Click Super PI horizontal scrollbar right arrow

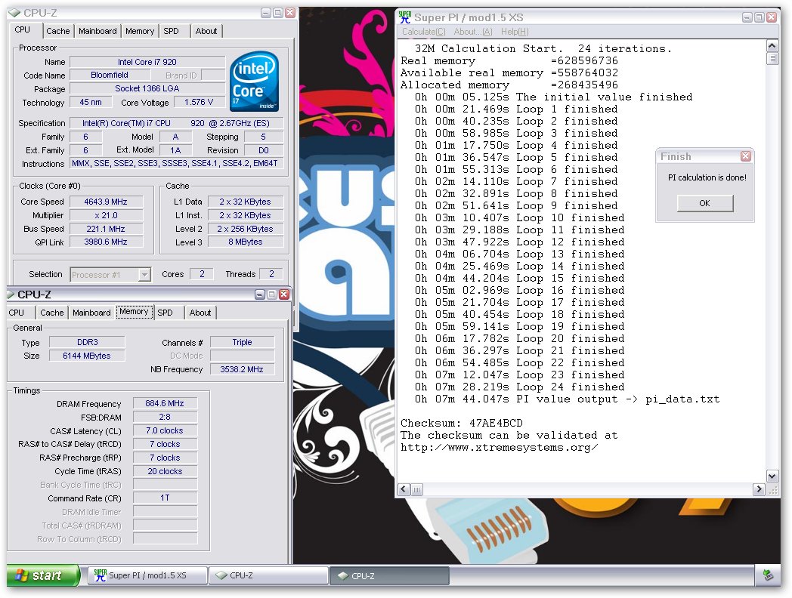click(759, 489)
